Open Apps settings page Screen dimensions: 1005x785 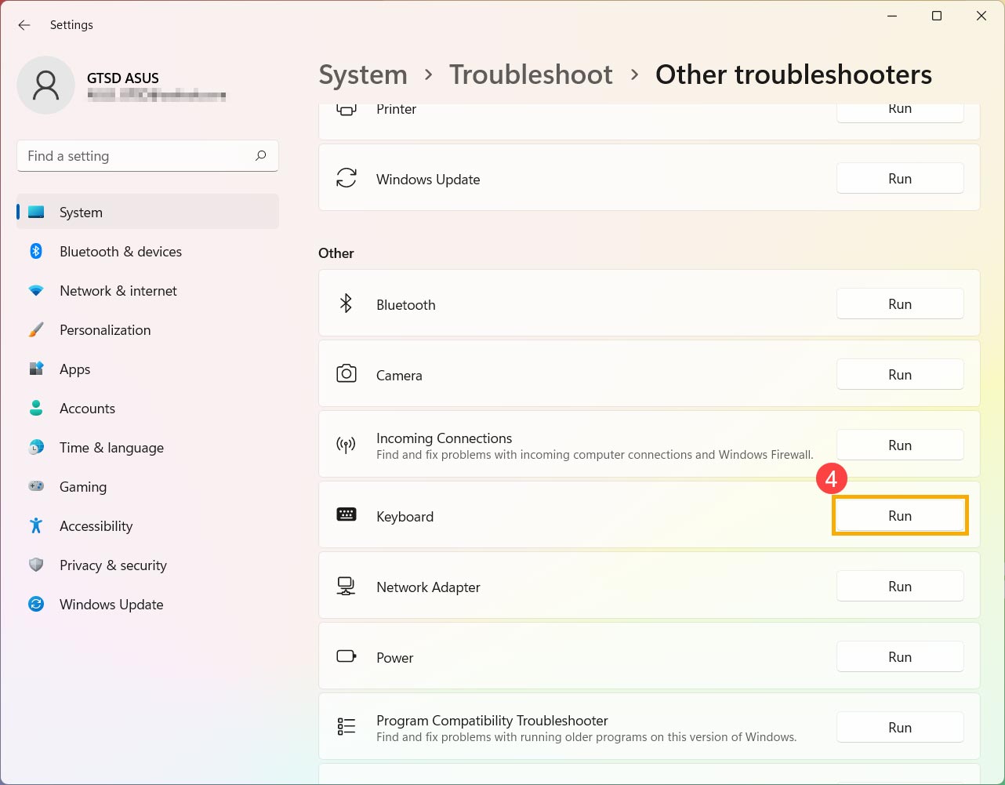[147, 369]
